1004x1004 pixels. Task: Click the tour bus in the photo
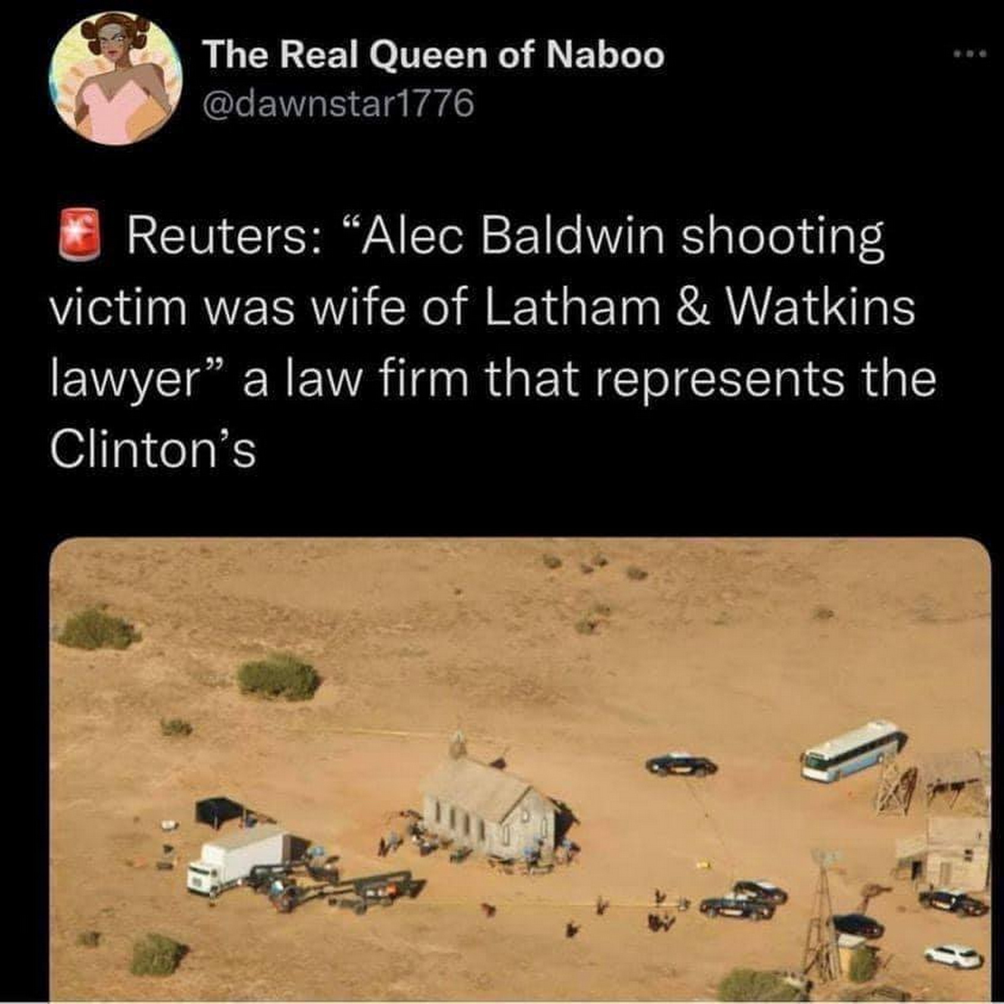pyautogui.click(x=853, y=750)
